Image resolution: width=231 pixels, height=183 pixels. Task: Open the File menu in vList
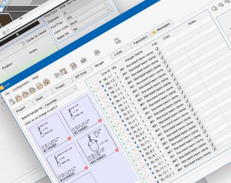tap(7, 94)
